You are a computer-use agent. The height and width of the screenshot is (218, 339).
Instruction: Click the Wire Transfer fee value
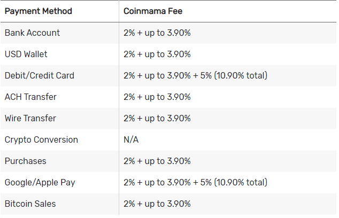coord(157,119)
